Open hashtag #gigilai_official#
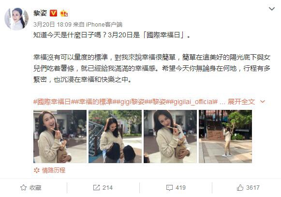Image resolution: width=281 pixels, height=197 pixels. click(193, 102)
